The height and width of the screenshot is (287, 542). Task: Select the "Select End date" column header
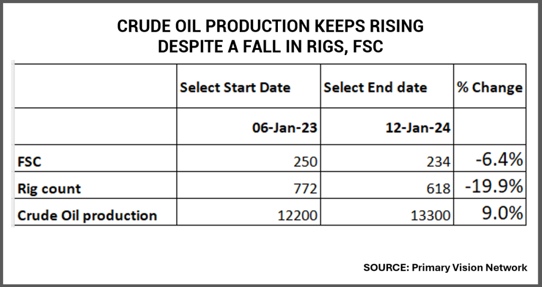coord(375,87)
